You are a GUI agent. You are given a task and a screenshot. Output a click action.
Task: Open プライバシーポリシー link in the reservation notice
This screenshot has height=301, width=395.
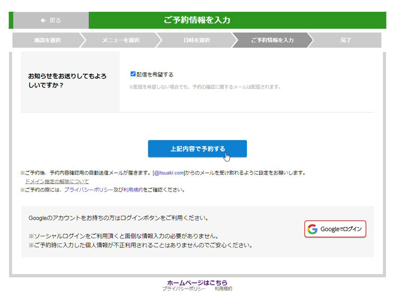click(x=88, y=190)
